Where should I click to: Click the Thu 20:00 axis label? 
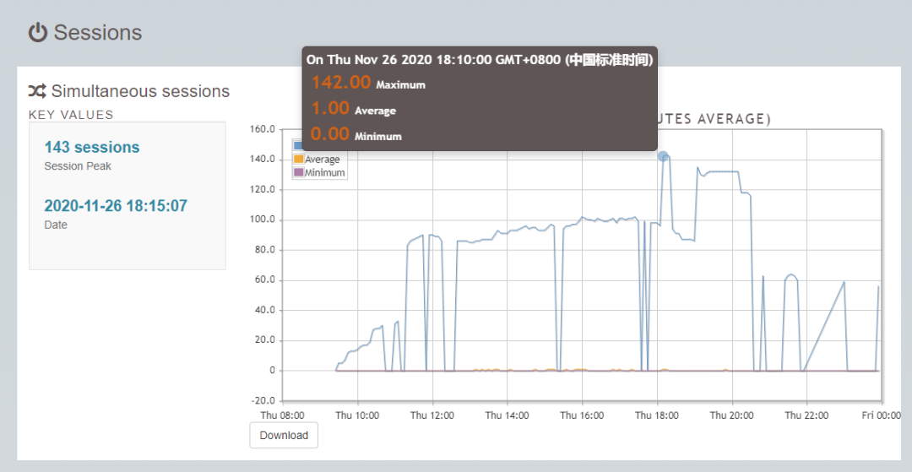(731, 415)
